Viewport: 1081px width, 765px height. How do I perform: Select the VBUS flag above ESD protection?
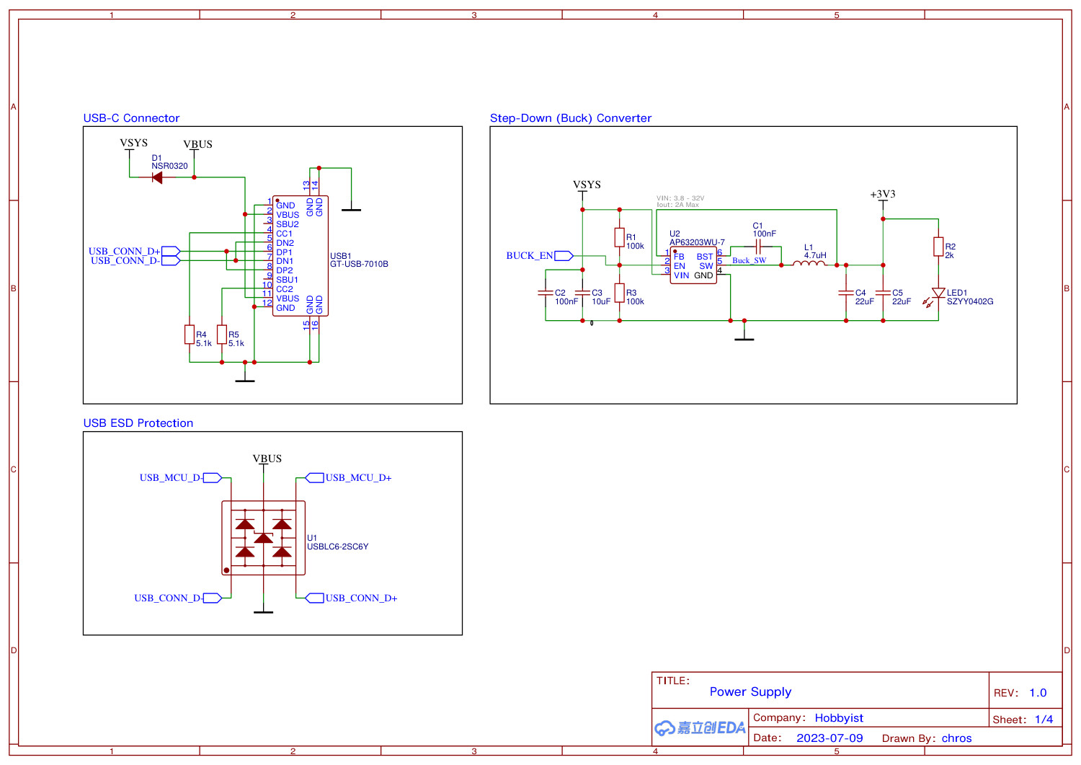[265, 459]
